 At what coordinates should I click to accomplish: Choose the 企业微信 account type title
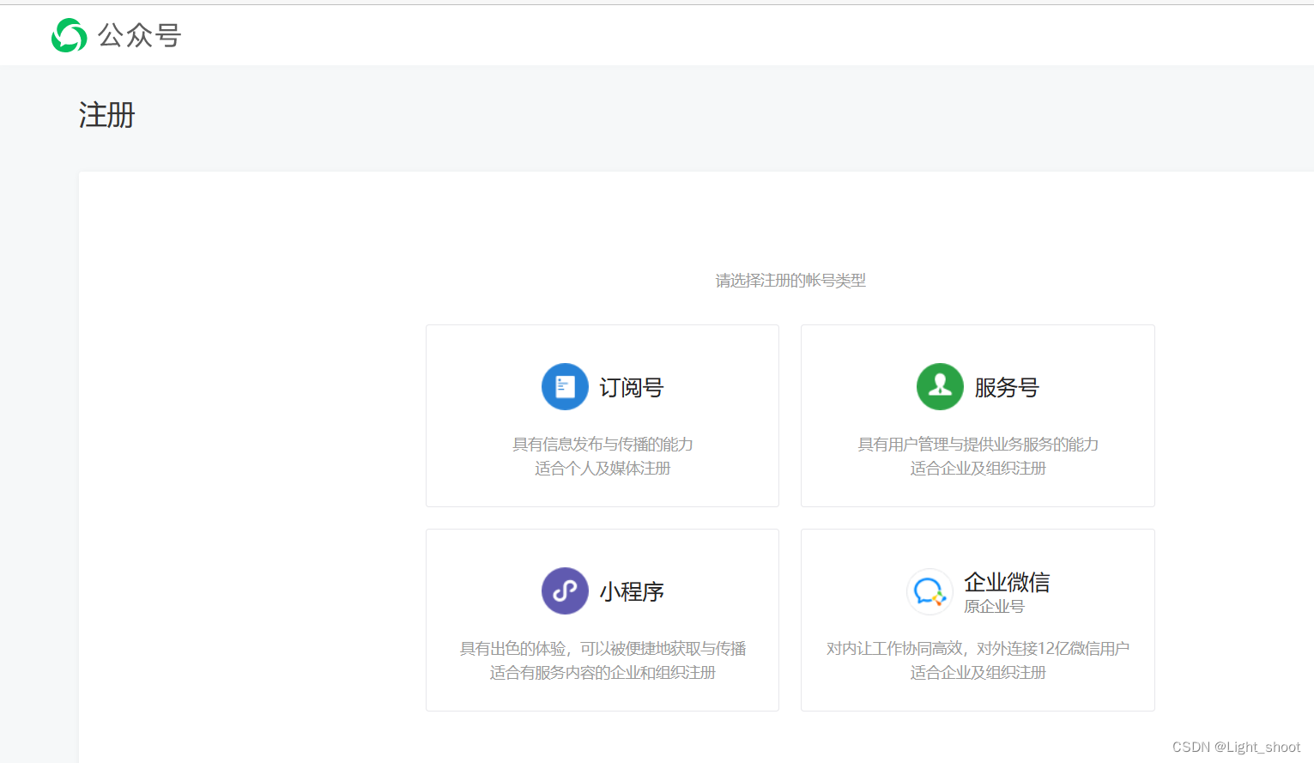[x=1007, y=583]
